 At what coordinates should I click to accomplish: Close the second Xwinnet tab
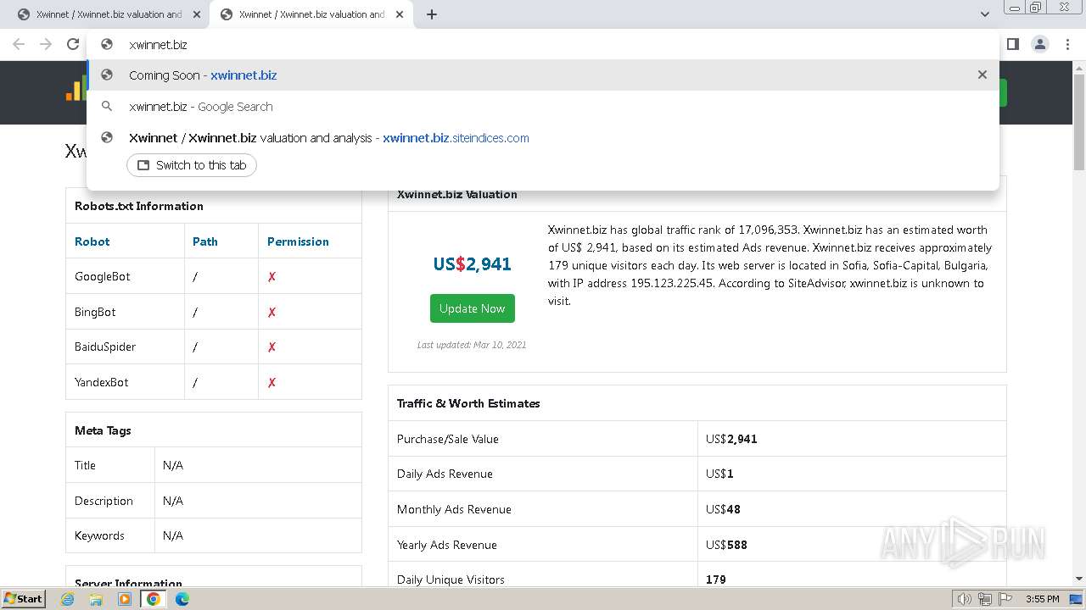pyautogui.click(x=400, y=14)
